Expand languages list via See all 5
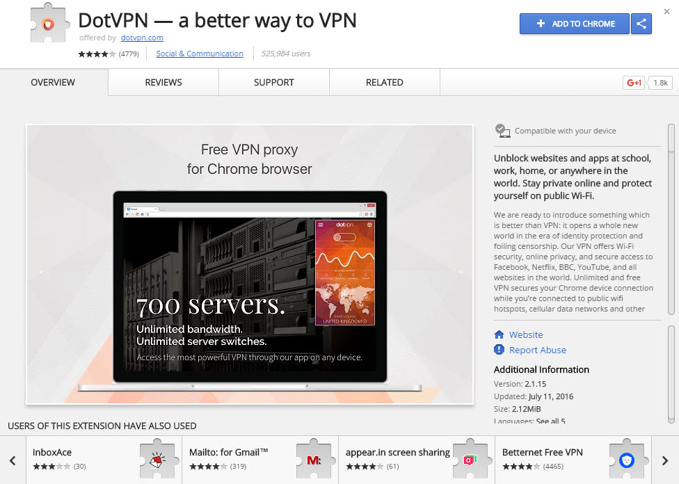 (550, 421)
